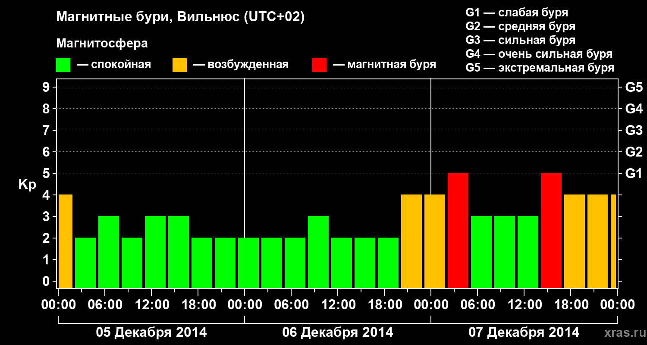Click the orange Kp 4 bar crossing midnight into 07 Декабря

pyautogui.click(x=435, y=241)
